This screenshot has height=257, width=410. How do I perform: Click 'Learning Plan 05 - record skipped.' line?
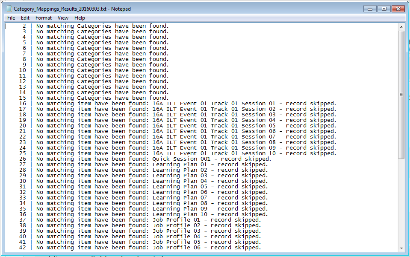coord(144,187)
